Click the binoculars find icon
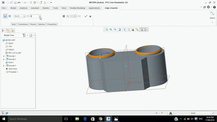217x122 pixels. (x=171, y=113)
